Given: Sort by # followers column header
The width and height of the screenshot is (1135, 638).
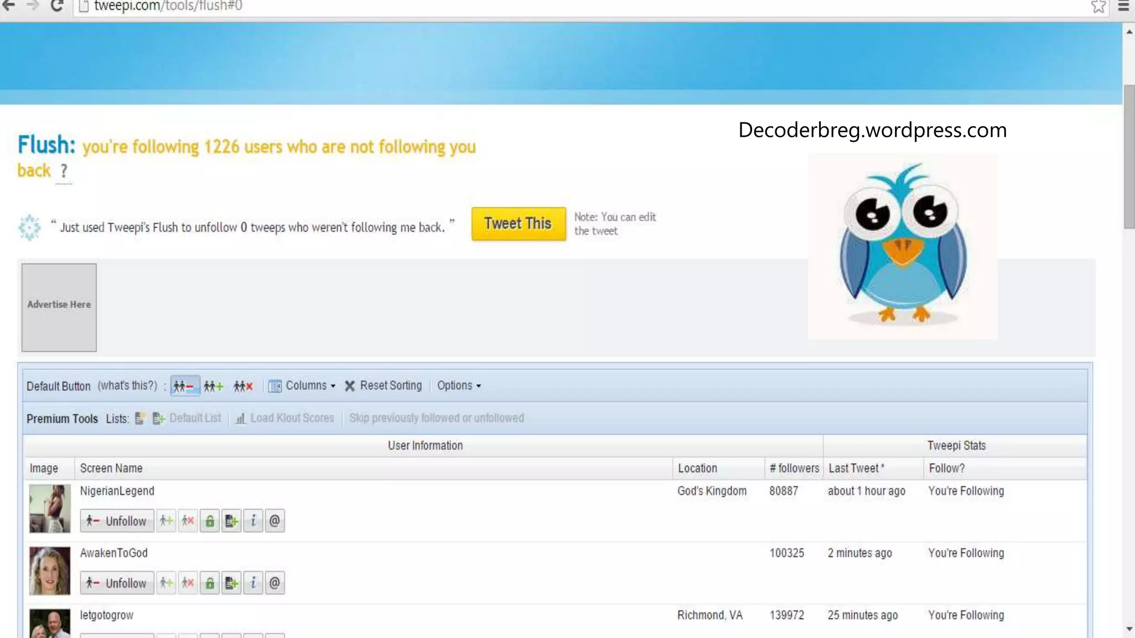Looking at the screenshot, I should tap(794, 469).
